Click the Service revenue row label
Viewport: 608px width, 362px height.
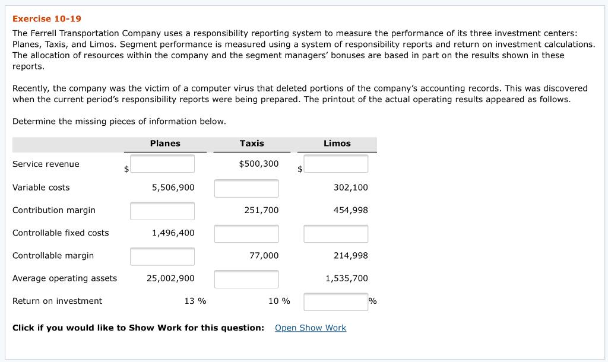coord(46,164)
